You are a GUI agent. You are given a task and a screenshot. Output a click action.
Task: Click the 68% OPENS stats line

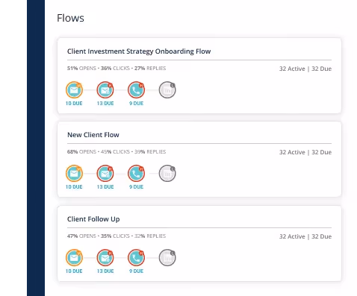pyautogui.click(x=117, y=152)
